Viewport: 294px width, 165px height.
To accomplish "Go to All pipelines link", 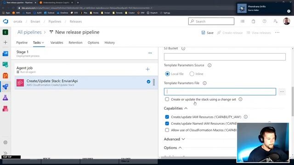I will (x=29, y=32).
